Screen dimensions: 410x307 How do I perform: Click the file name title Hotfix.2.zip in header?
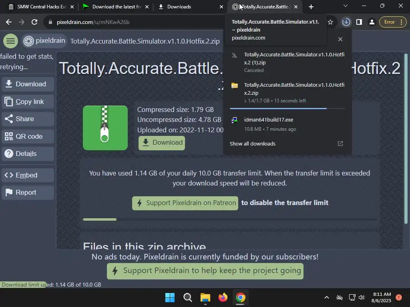click(145, 41)
